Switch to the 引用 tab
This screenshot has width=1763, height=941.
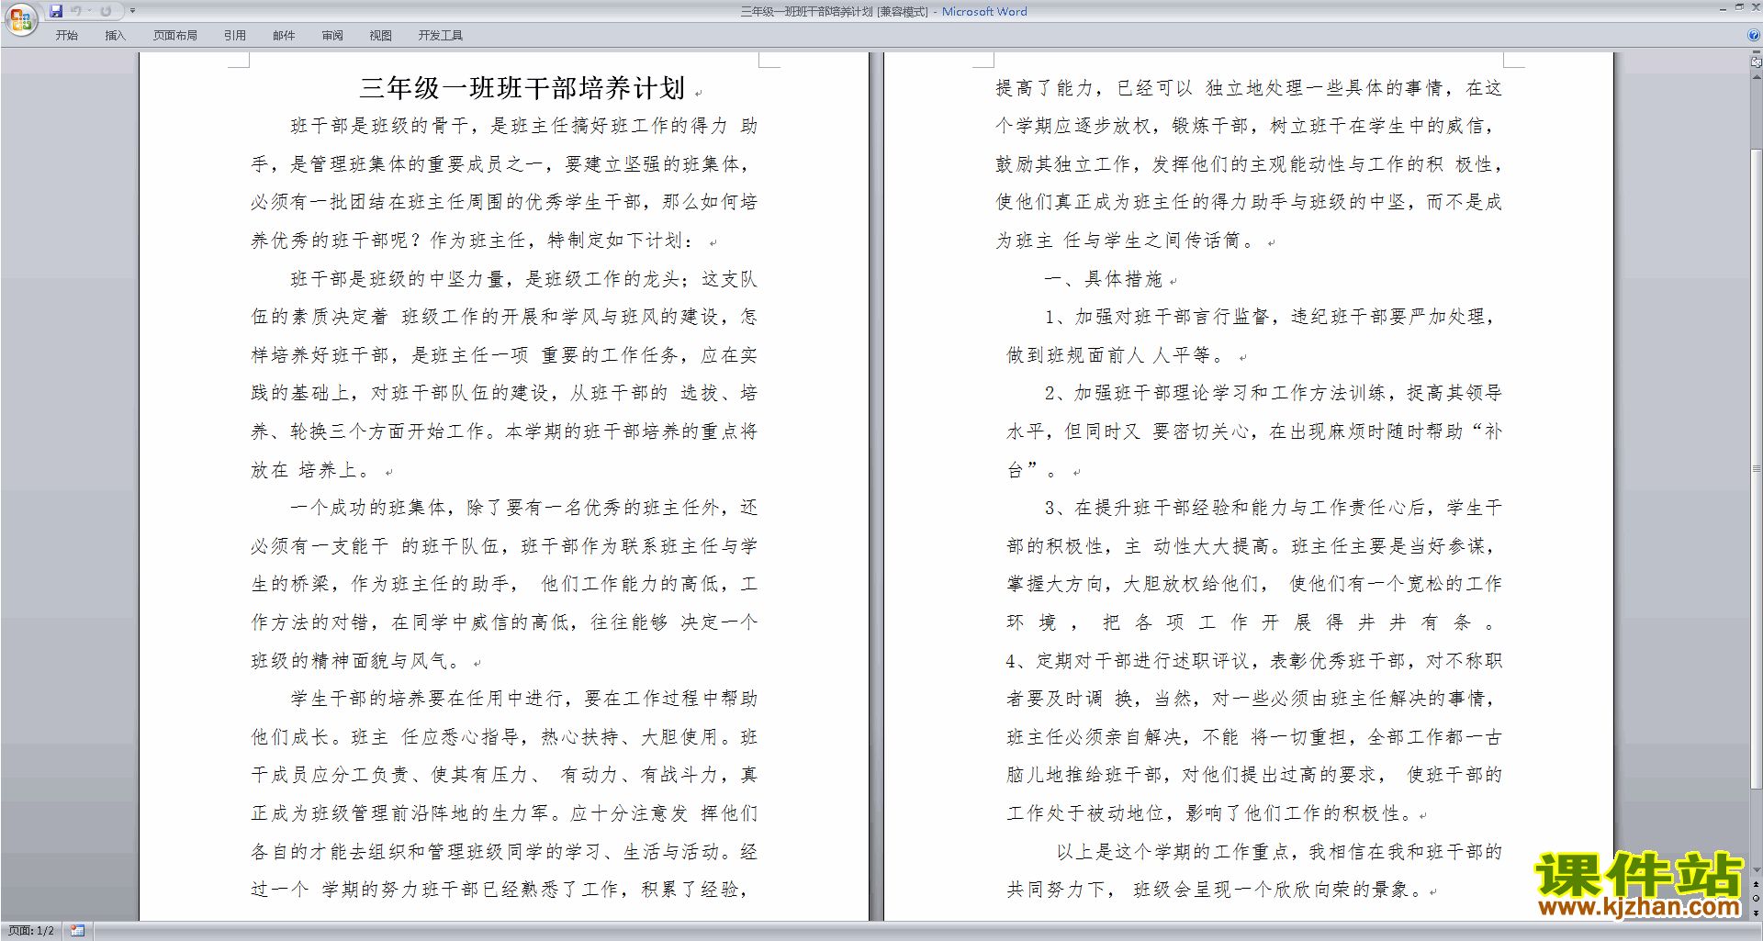pyautogui.click(x=234, y=35)
